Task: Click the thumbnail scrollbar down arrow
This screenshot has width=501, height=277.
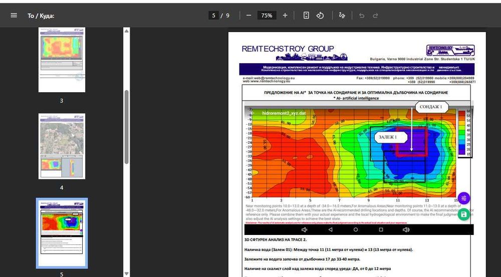Action: coord(127,273)
